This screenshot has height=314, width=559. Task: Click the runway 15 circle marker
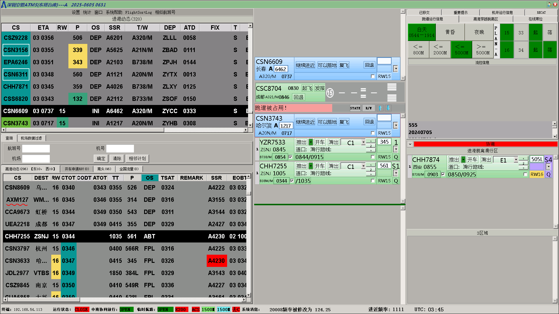tap(330, 93)
